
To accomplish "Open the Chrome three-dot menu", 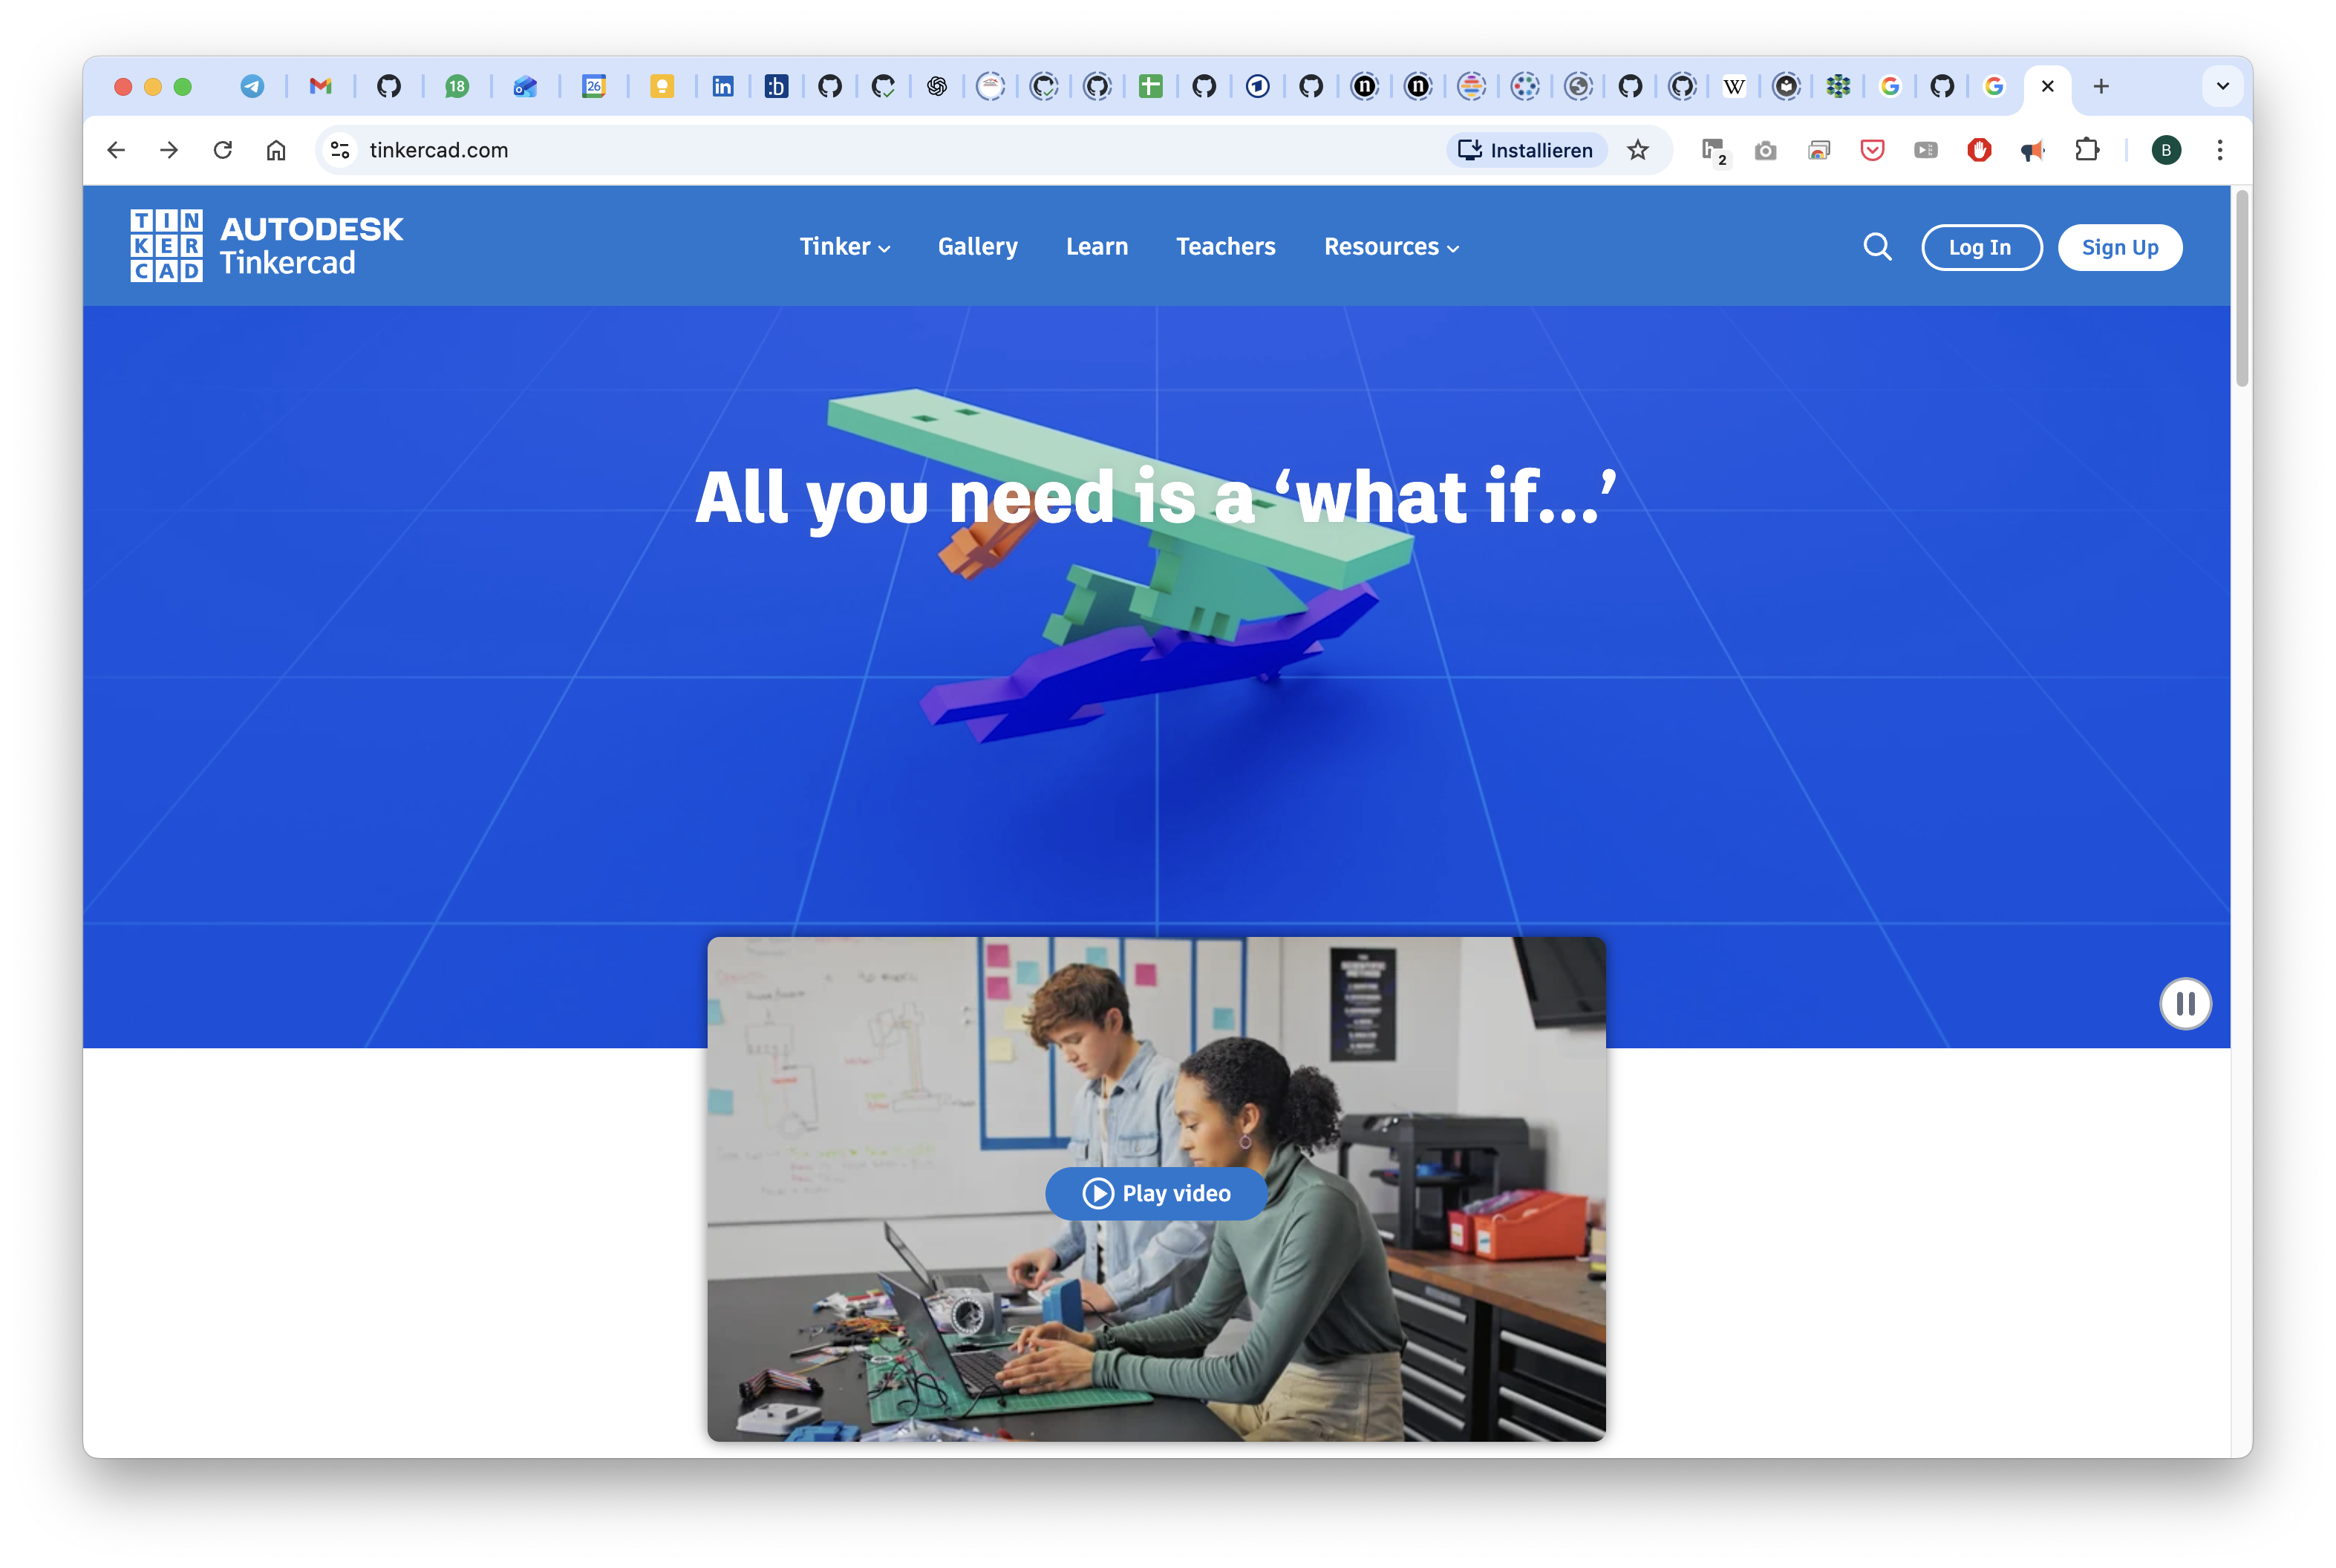I will (x=2219, y=150).
